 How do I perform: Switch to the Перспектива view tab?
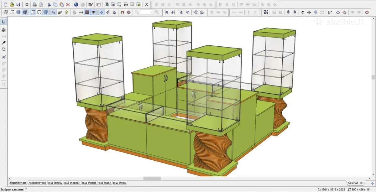point(18,183)
